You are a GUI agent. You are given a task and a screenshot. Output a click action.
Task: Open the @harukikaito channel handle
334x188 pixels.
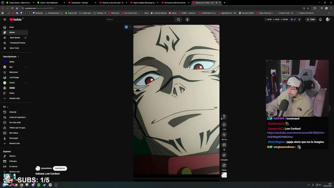point(46,168)
